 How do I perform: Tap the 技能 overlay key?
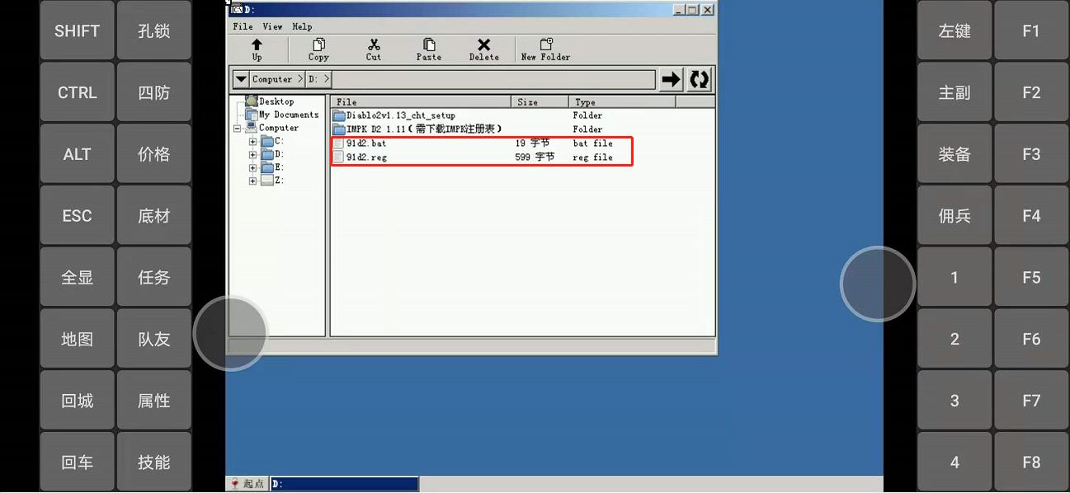153,462
